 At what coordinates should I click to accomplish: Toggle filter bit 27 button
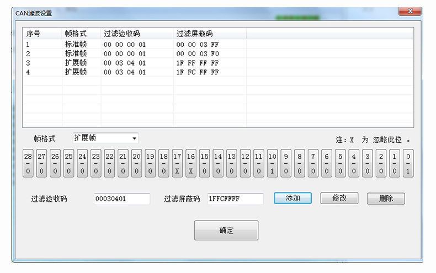41,163
